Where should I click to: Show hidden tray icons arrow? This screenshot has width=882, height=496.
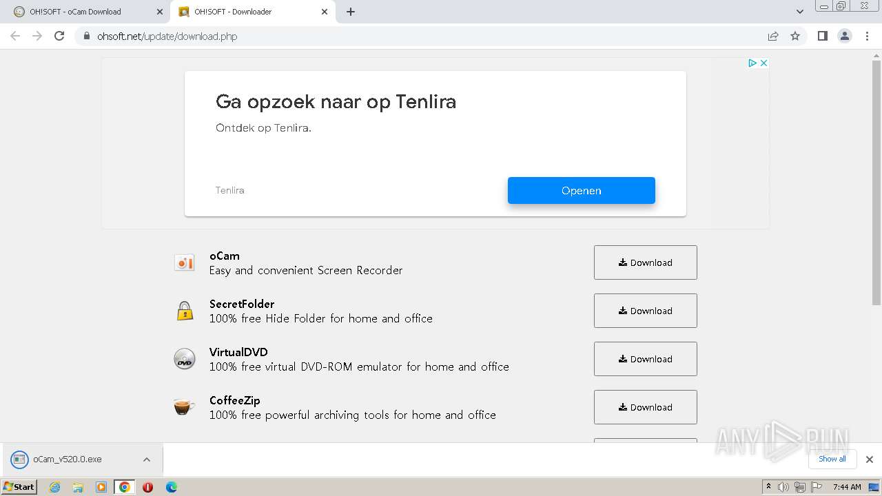(x=768, y=486)
